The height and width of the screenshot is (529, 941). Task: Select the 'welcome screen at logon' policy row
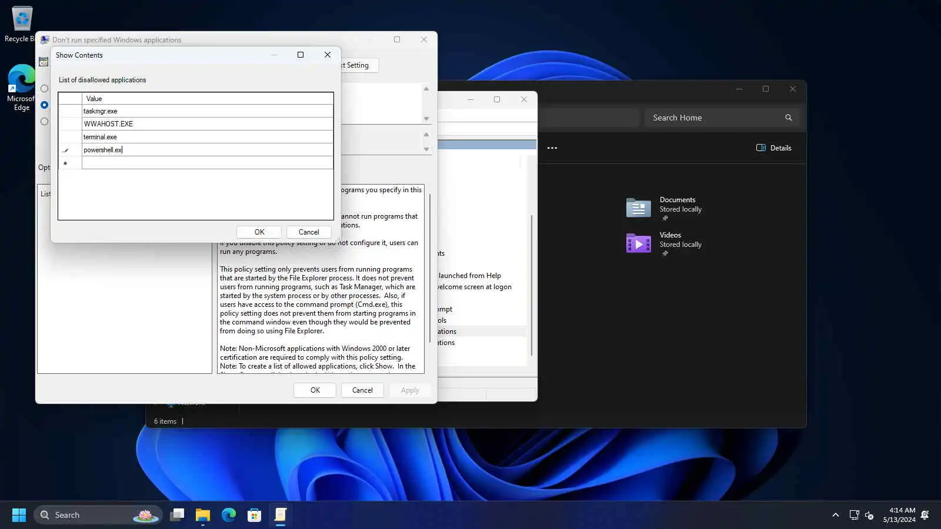click(x=482, y=287)
